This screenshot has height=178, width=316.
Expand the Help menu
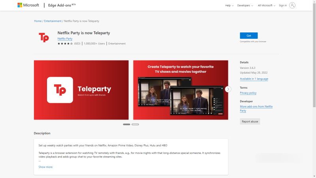point(229,6)
